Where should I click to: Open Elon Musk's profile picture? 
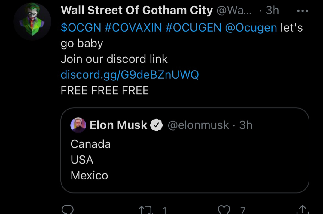coord(78,125)
